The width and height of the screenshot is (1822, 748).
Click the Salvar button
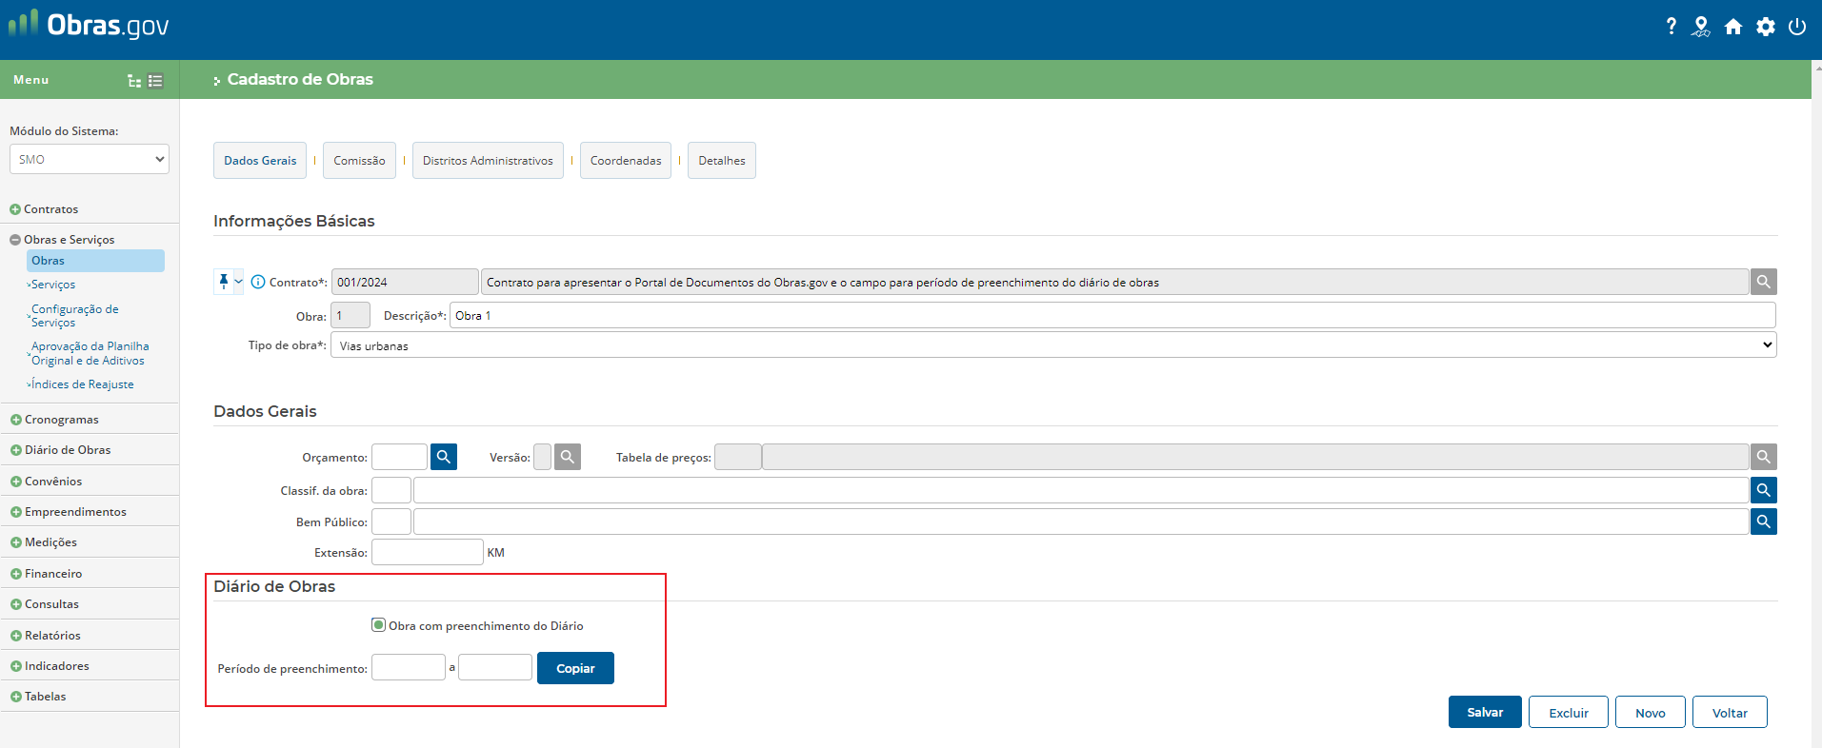[x=1484, y=712]
